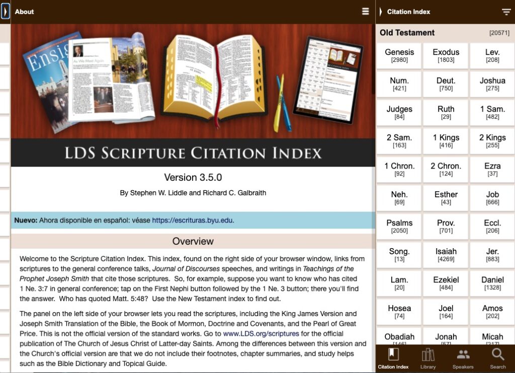Open the Ezekiel citations button
The width and height of the screenshot is (515, 373).
click(x=446, y=283)
